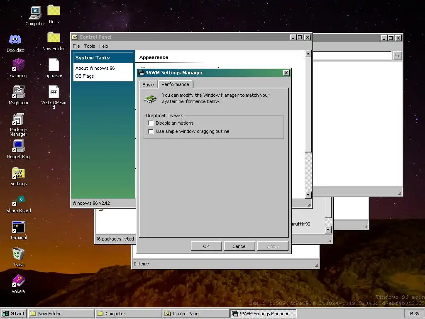This screenshot has height=319, width=425.
Task: Click OK in 96WM Settings Manager
Action: coord(206,246)
